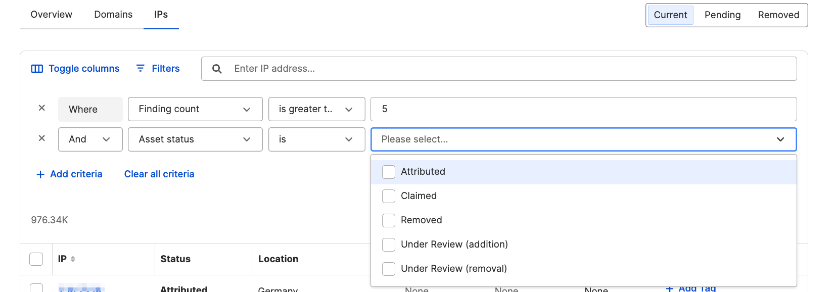This screenshot has width=834, height=292.
Task: Click the Toggle columns icon
Action: (37, 69)
